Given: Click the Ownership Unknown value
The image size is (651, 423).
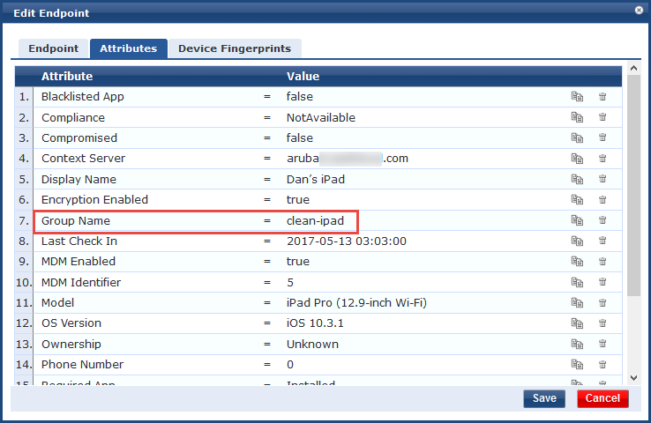Looking at the screenshot, I should (312, 344).
